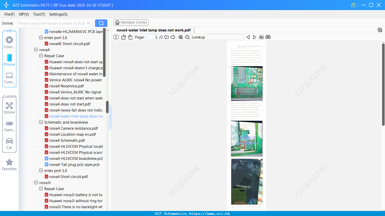Collapse enter port 1.0 above nova4 Short circuit
385x216 pixels.
(41, 170)
